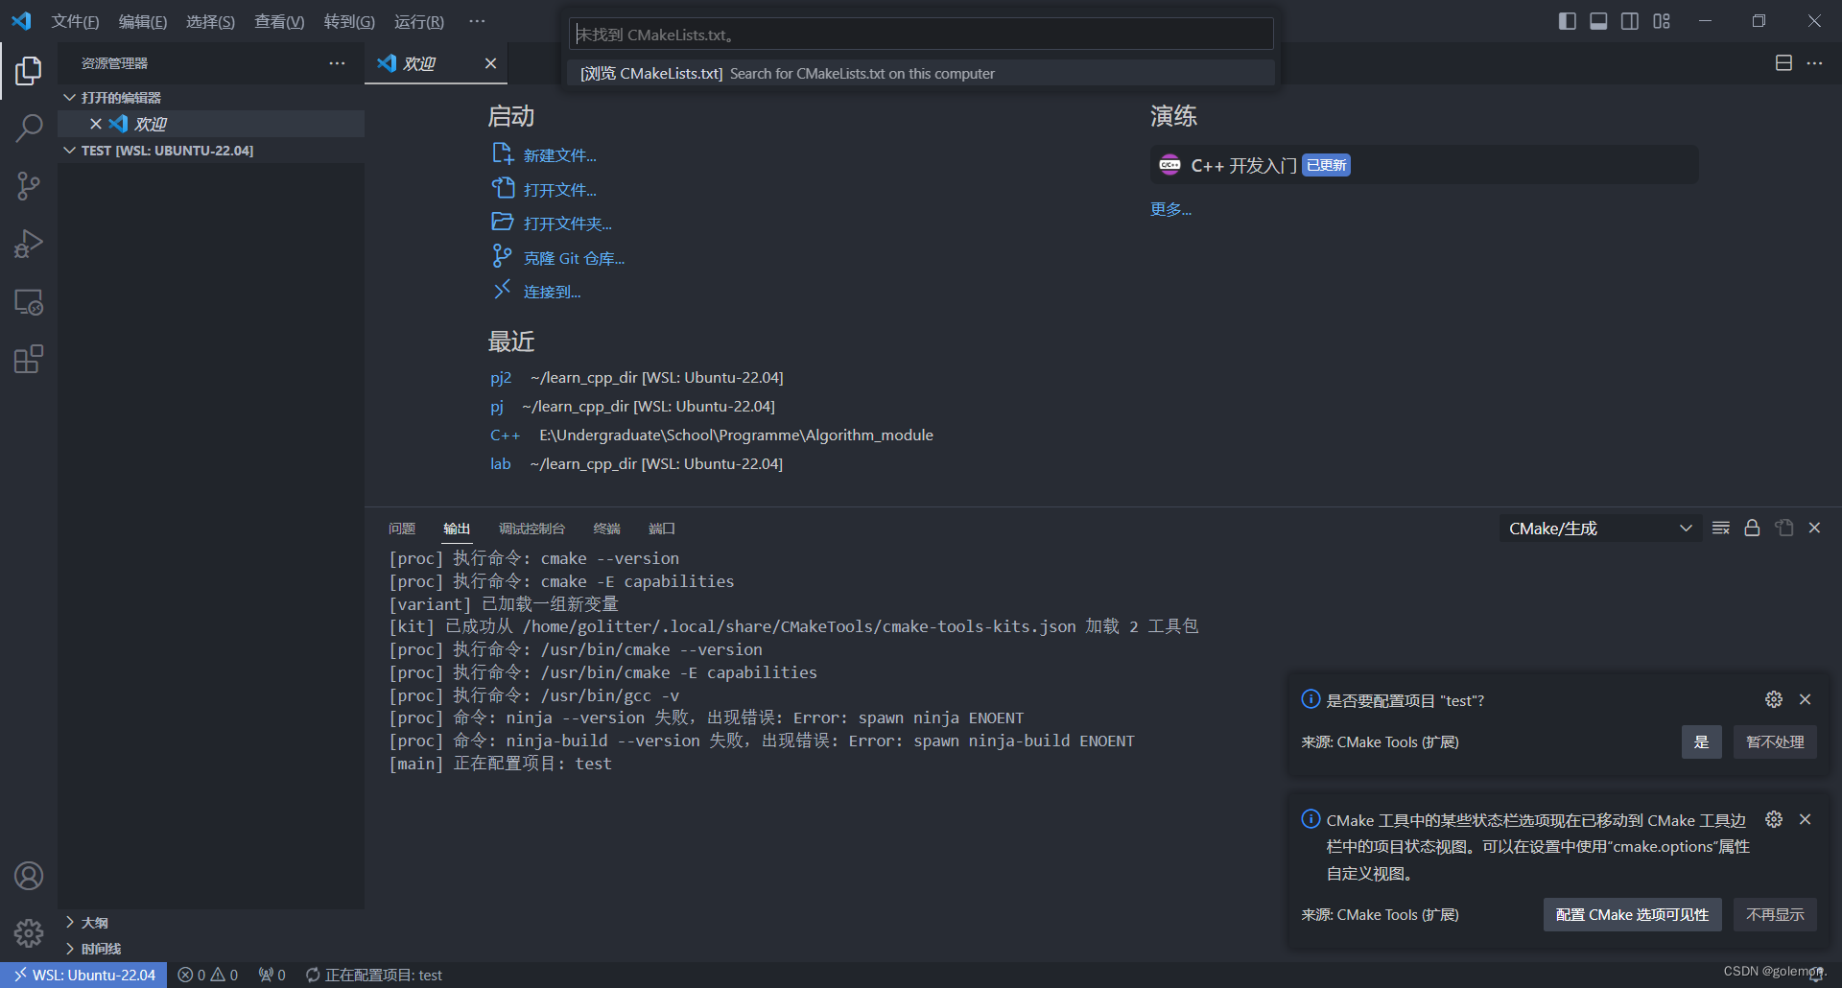This screenshot has height=988, width=1842.
Task: Click 是 to configure project
Action: pyautogui.click(x=1701, y=741)
